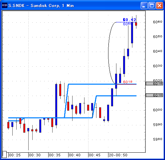Image resolution: width=165 pixels, height=160 pixels.
Task: Click the 00:25 time axis label
Action: tap(15, 155)
